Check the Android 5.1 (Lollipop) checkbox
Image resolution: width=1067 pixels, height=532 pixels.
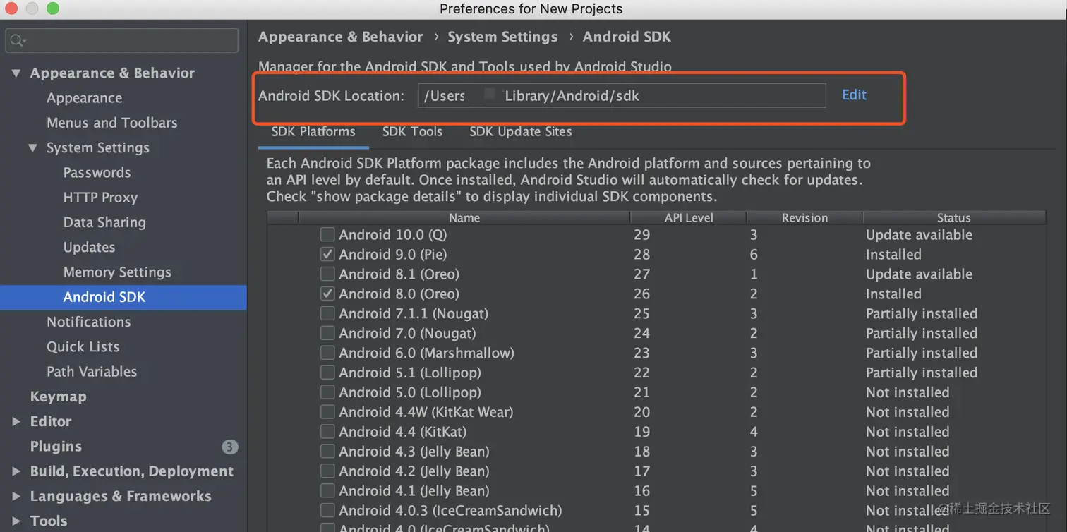coord(327,373)
